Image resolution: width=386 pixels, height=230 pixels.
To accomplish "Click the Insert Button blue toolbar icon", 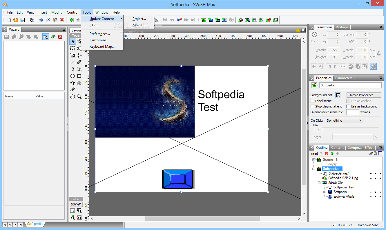I will pyautogui.click(x=211, y=20).
